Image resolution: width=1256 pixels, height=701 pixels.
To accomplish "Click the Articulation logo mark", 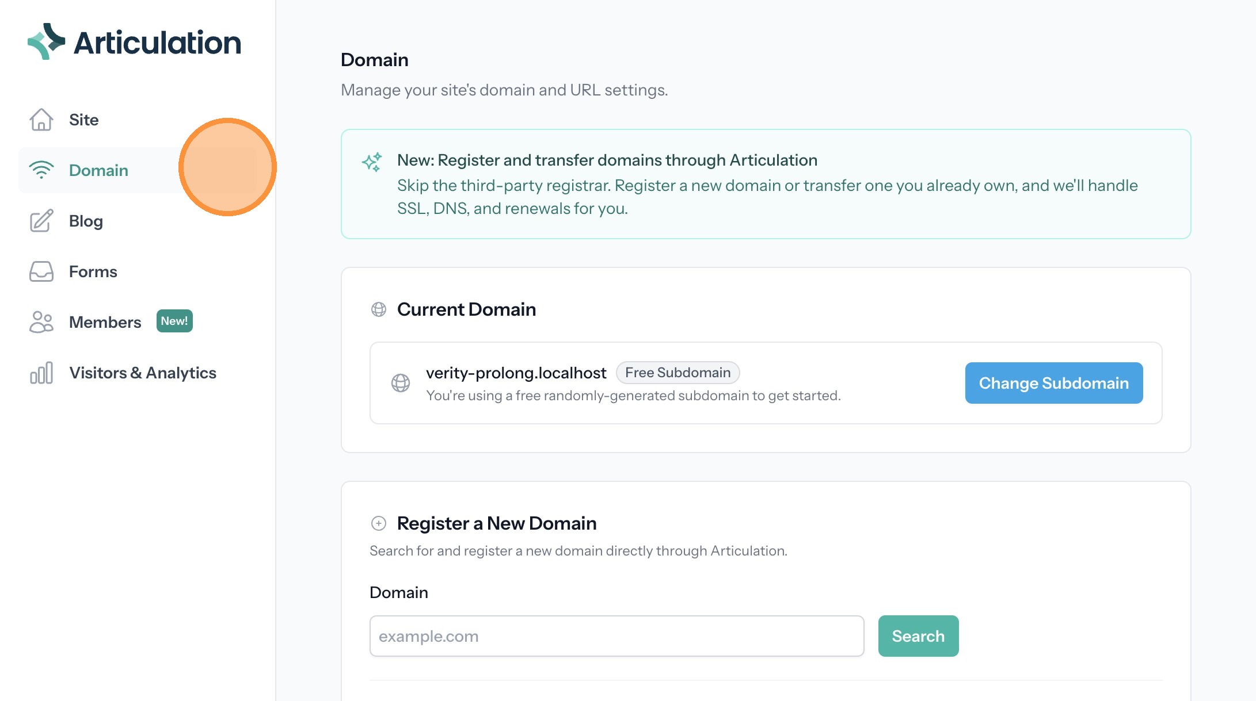I will tap(46, 41).
